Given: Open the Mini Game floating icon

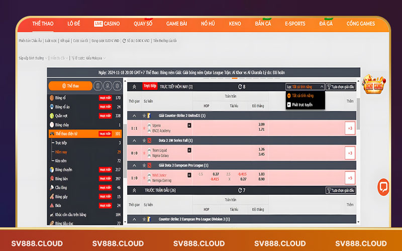Looking at the screenshot, I should 374,84.
